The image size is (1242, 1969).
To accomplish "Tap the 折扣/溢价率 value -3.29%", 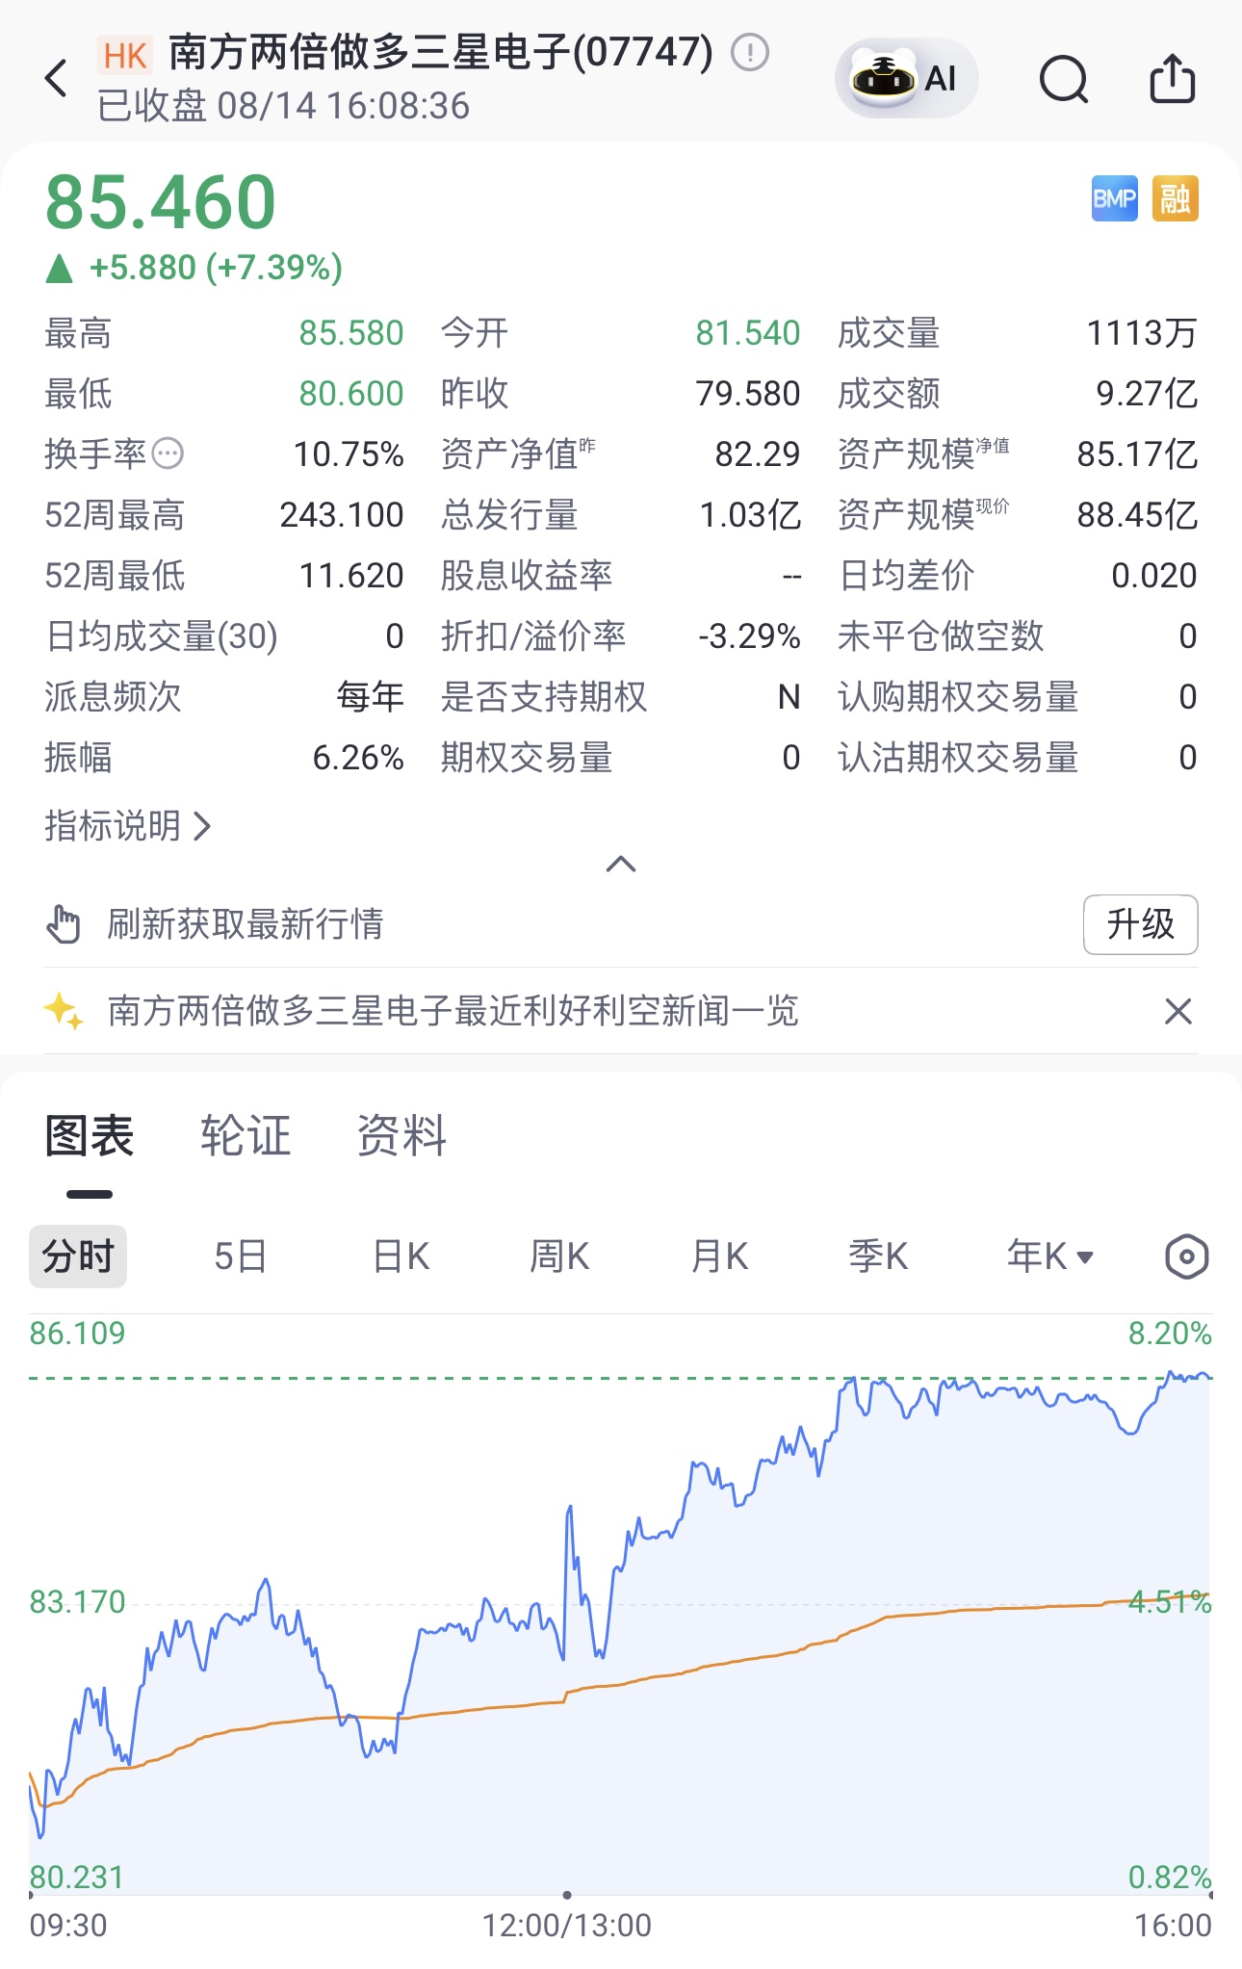I will tap(749, 636).
